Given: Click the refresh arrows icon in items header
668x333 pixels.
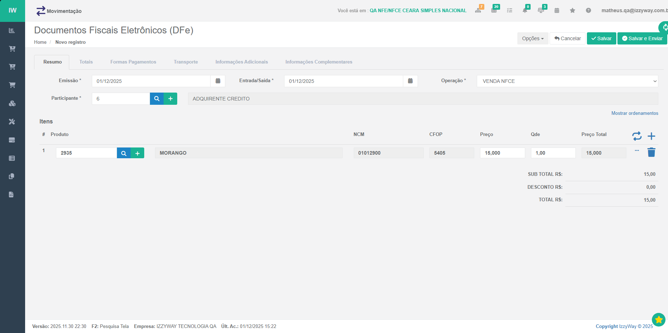Looking at the screenshot, I should [636, 136].
